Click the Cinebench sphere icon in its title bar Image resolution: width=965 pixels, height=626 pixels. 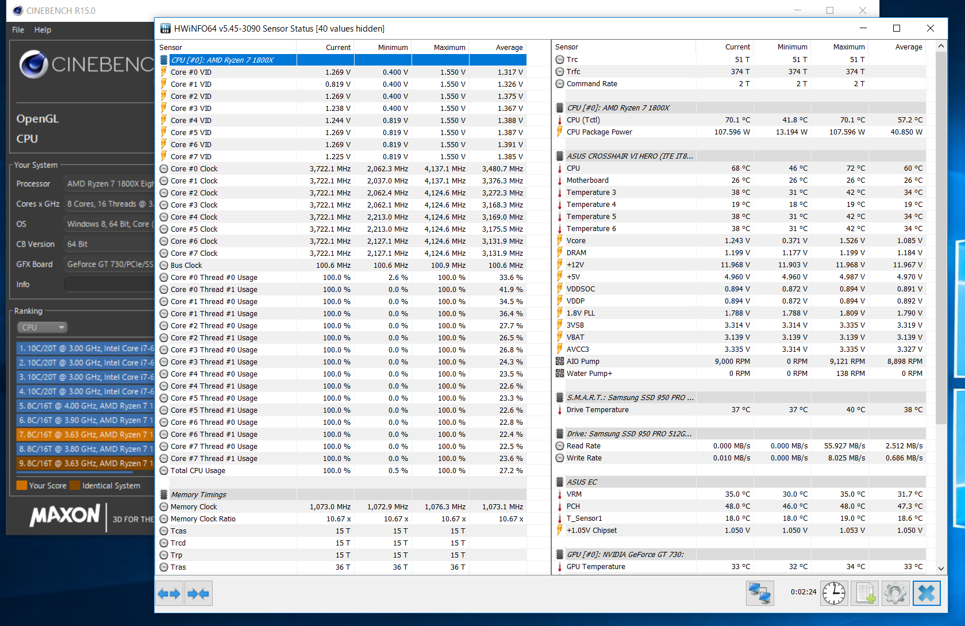coord(18,10)
